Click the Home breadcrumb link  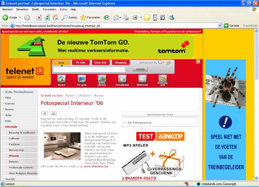click(70, 95)
